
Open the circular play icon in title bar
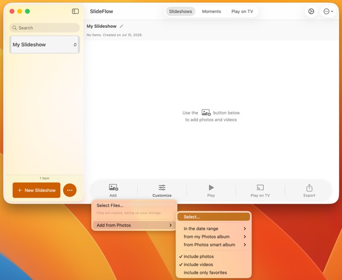(311, 11)
